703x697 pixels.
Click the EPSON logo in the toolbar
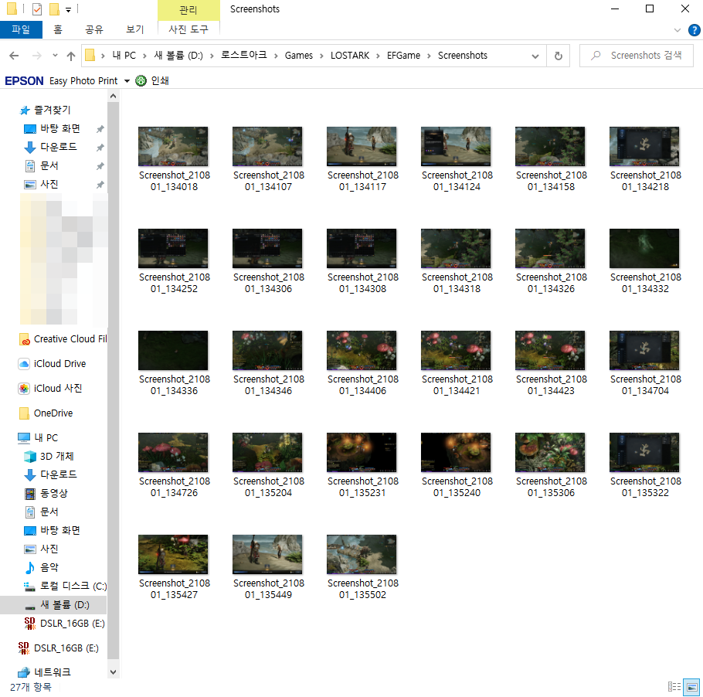24,80
